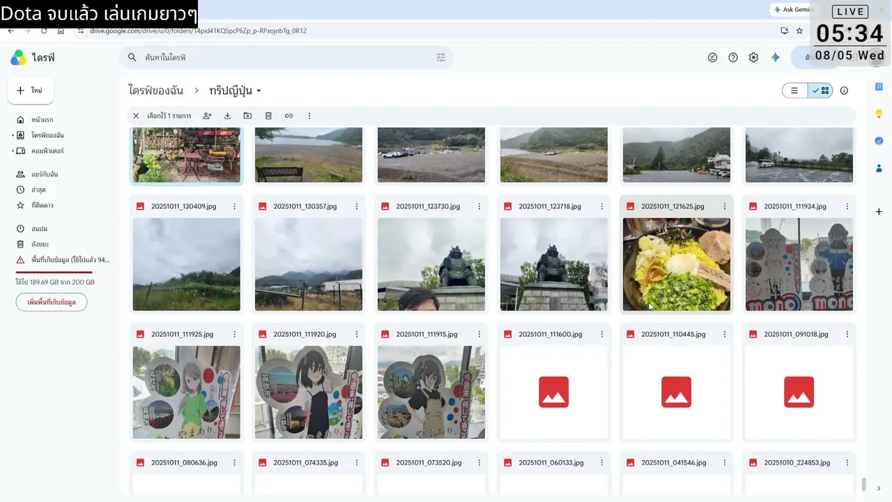Open advanced search options icon
The image size is (892, 502).
440,58
